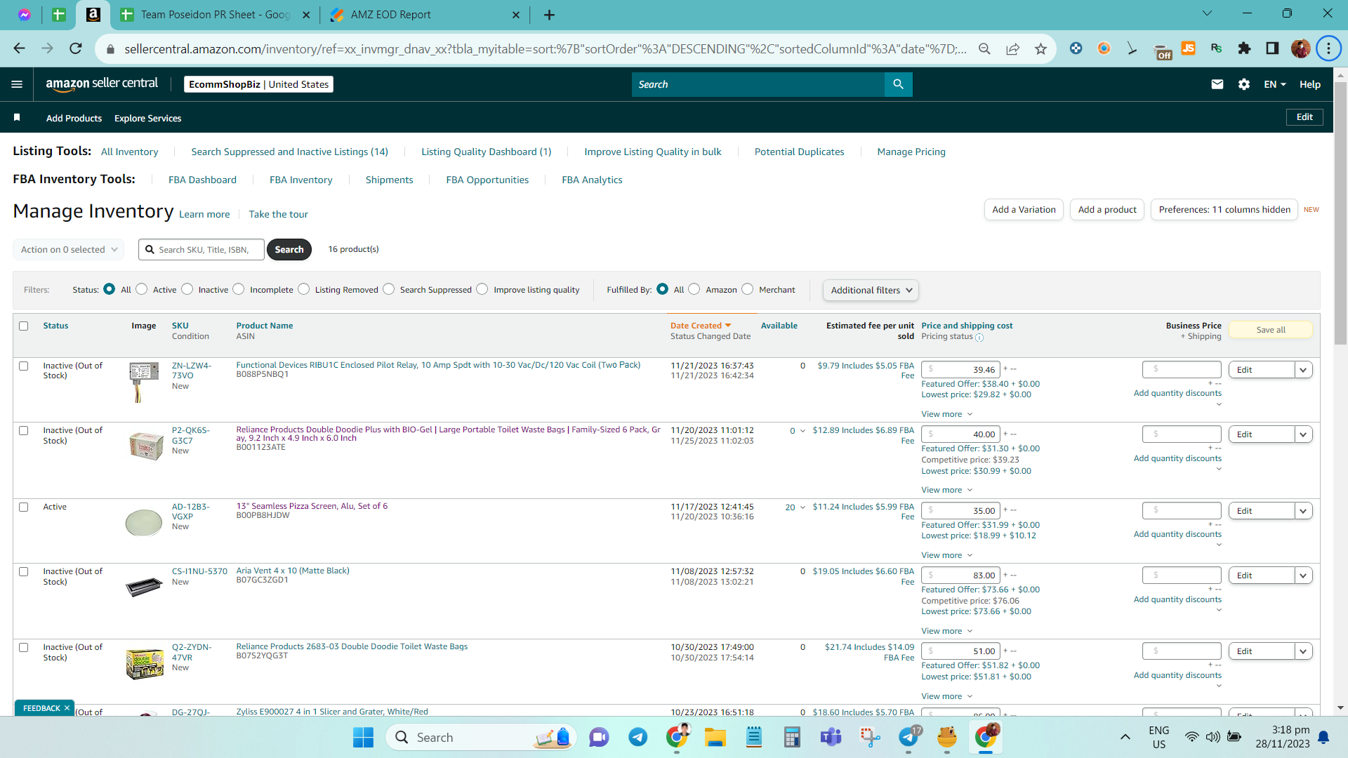Click the Add a product button
This screenshot has width=1348, height=758.
1107,209
